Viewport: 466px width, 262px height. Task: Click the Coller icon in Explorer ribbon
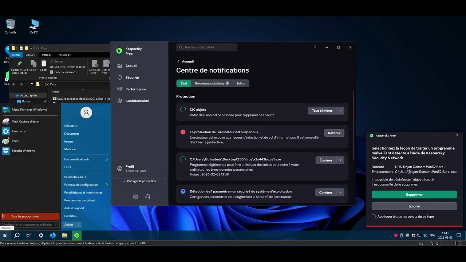point(44,65)
